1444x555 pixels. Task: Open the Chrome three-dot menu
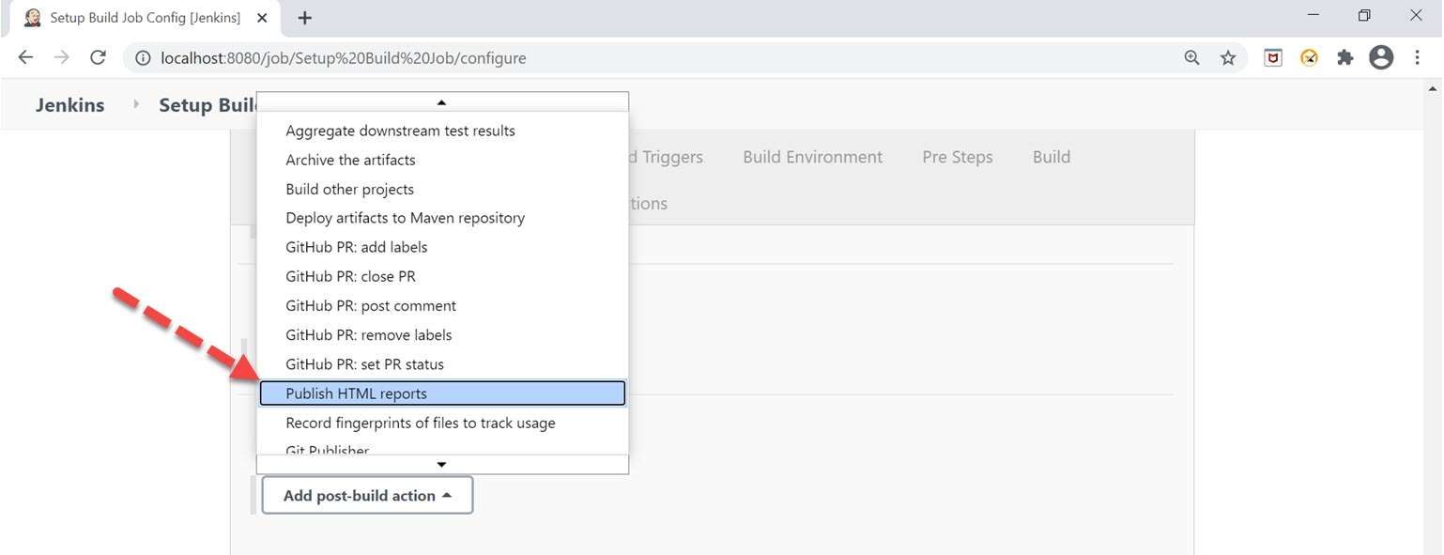coord(1417,58)
